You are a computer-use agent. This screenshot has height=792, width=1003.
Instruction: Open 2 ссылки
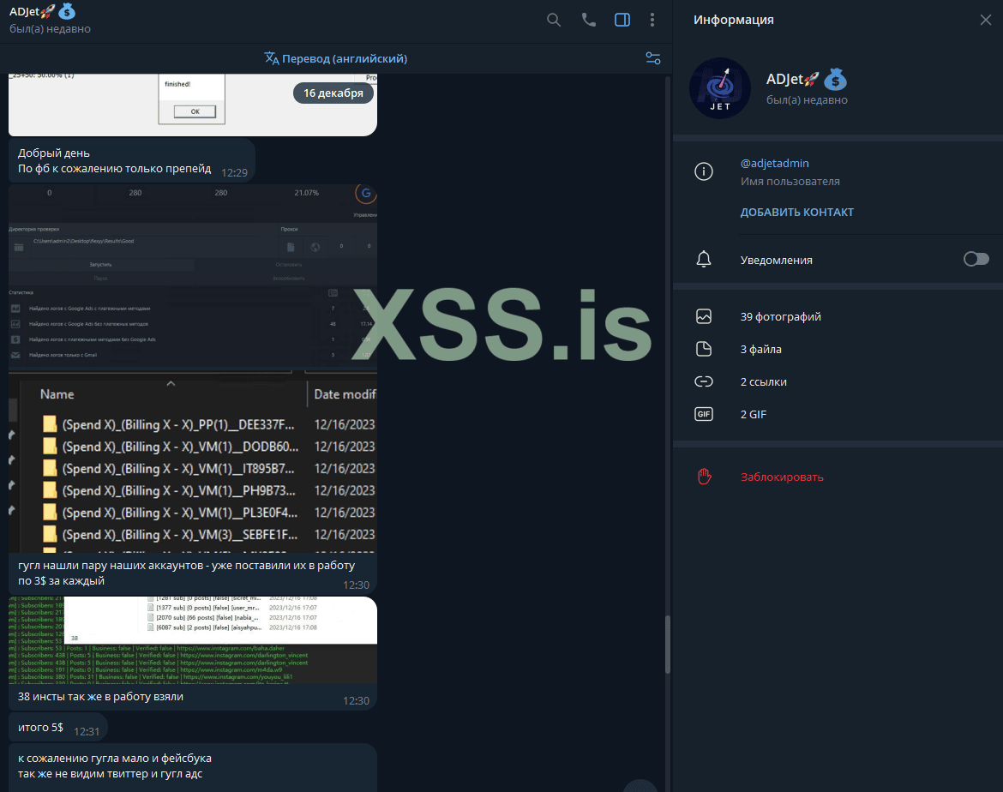(x=763, y=381)
